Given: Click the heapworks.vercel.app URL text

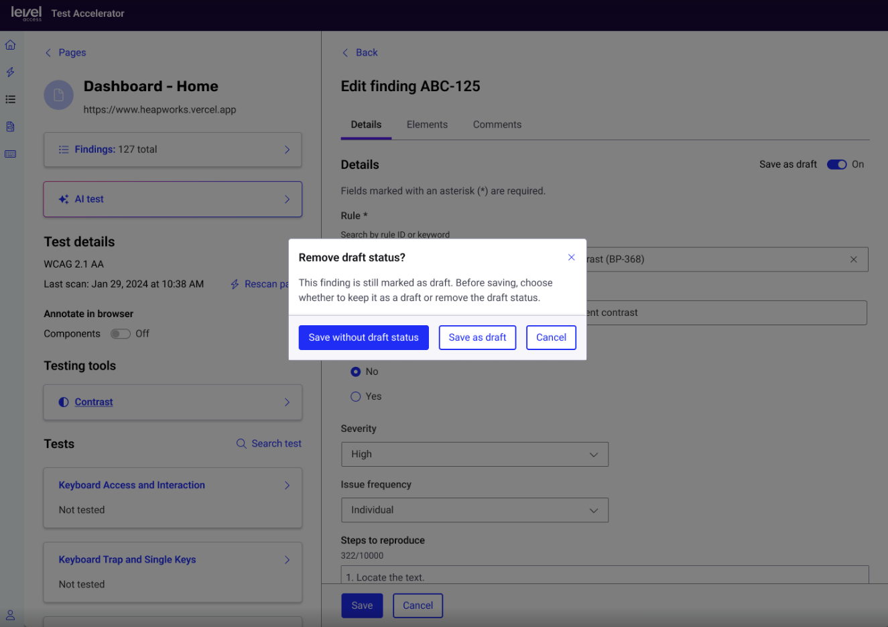Looking at the screenshot, I should click(x=160, y=110).
